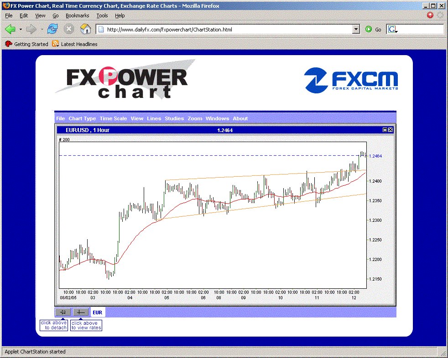The image size is (448, 358).
Task: Maximize the Firefox window
Action: point(433,6)
